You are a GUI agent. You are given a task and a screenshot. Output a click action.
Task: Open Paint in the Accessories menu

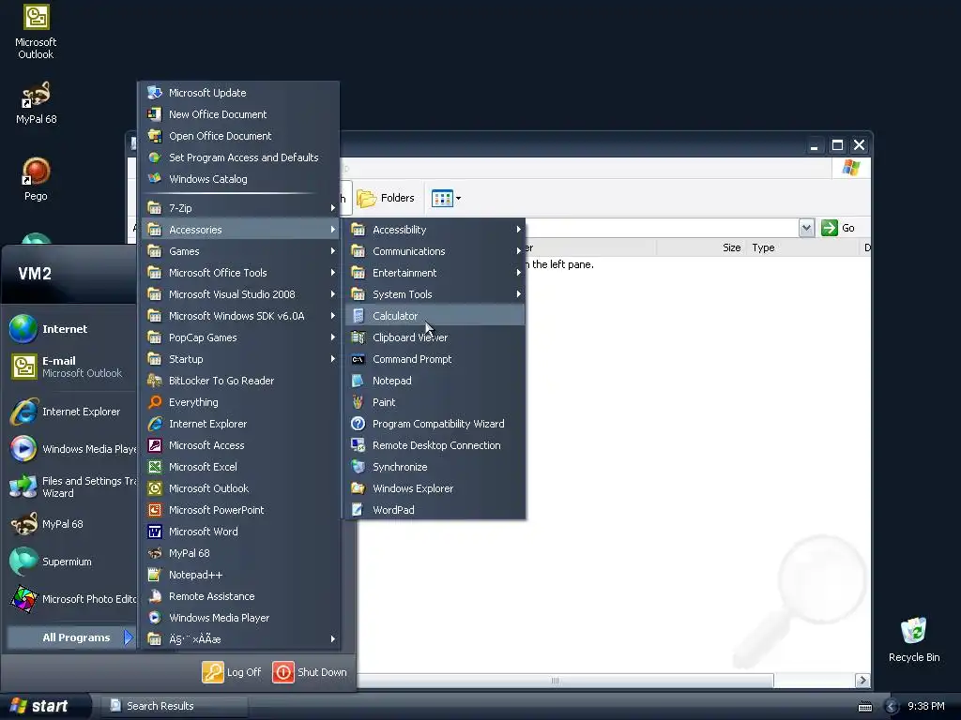point(435,402)
